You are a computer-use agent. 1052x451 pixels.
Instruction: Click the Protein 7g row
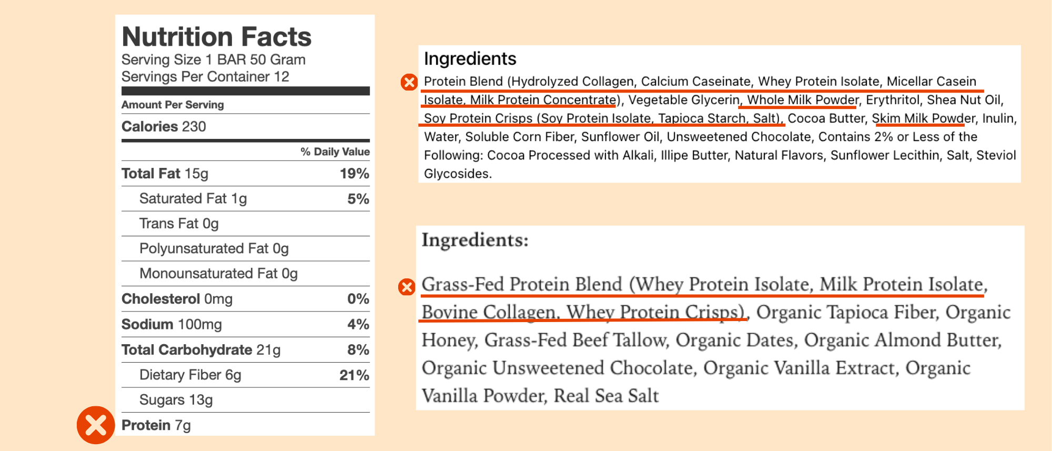point(246,425)
